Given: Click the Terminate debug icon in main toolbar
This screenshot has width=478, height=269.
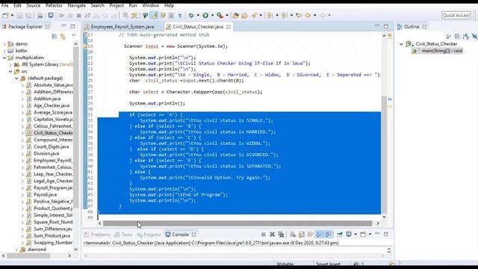Looking at the screenshot, I should pos(78,15).
